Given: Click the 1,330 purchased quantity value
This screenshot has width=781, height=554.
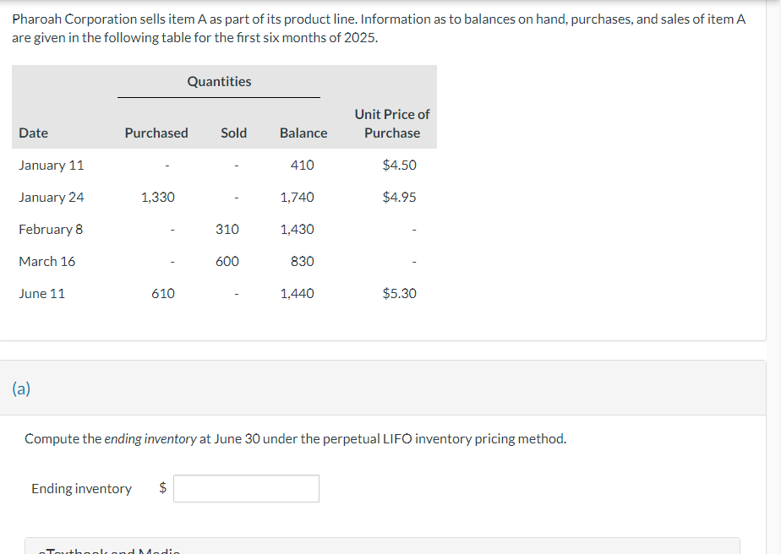Looking at the screenshot, I should pyautogui.click(x=158, y=197).
